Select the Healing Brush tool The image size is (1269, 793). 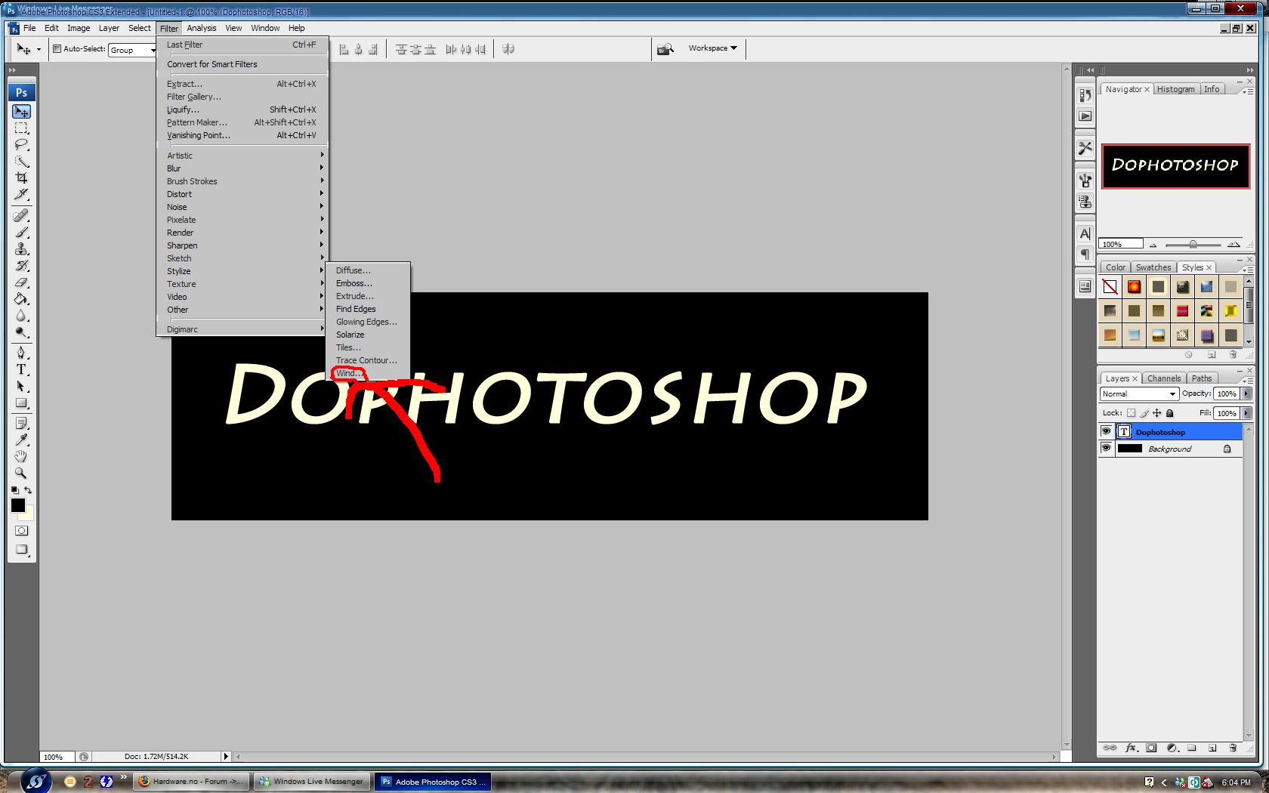(21, 216)
